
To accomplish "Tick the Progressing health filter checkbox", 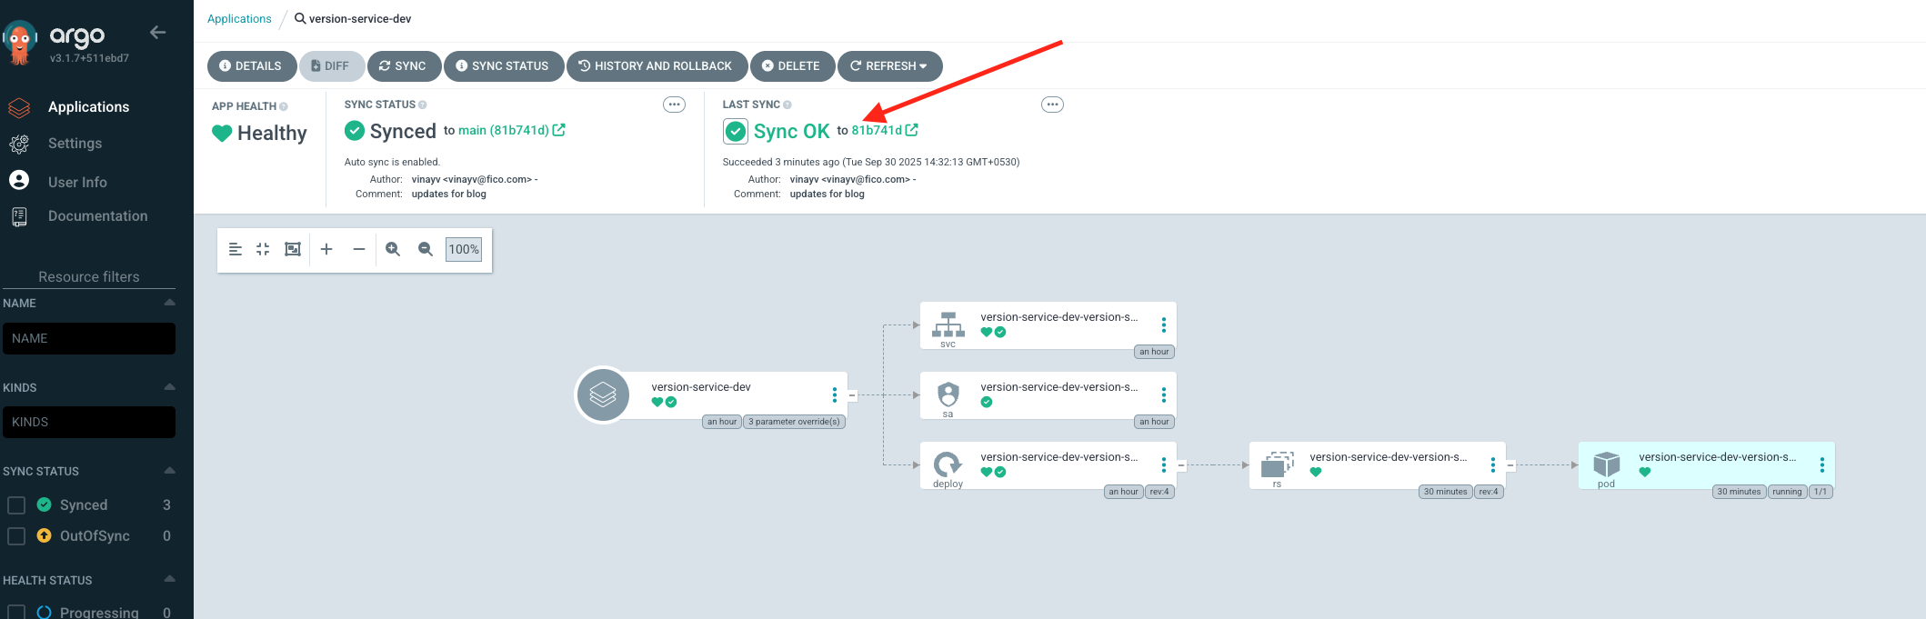I will [x=16, y=612].
